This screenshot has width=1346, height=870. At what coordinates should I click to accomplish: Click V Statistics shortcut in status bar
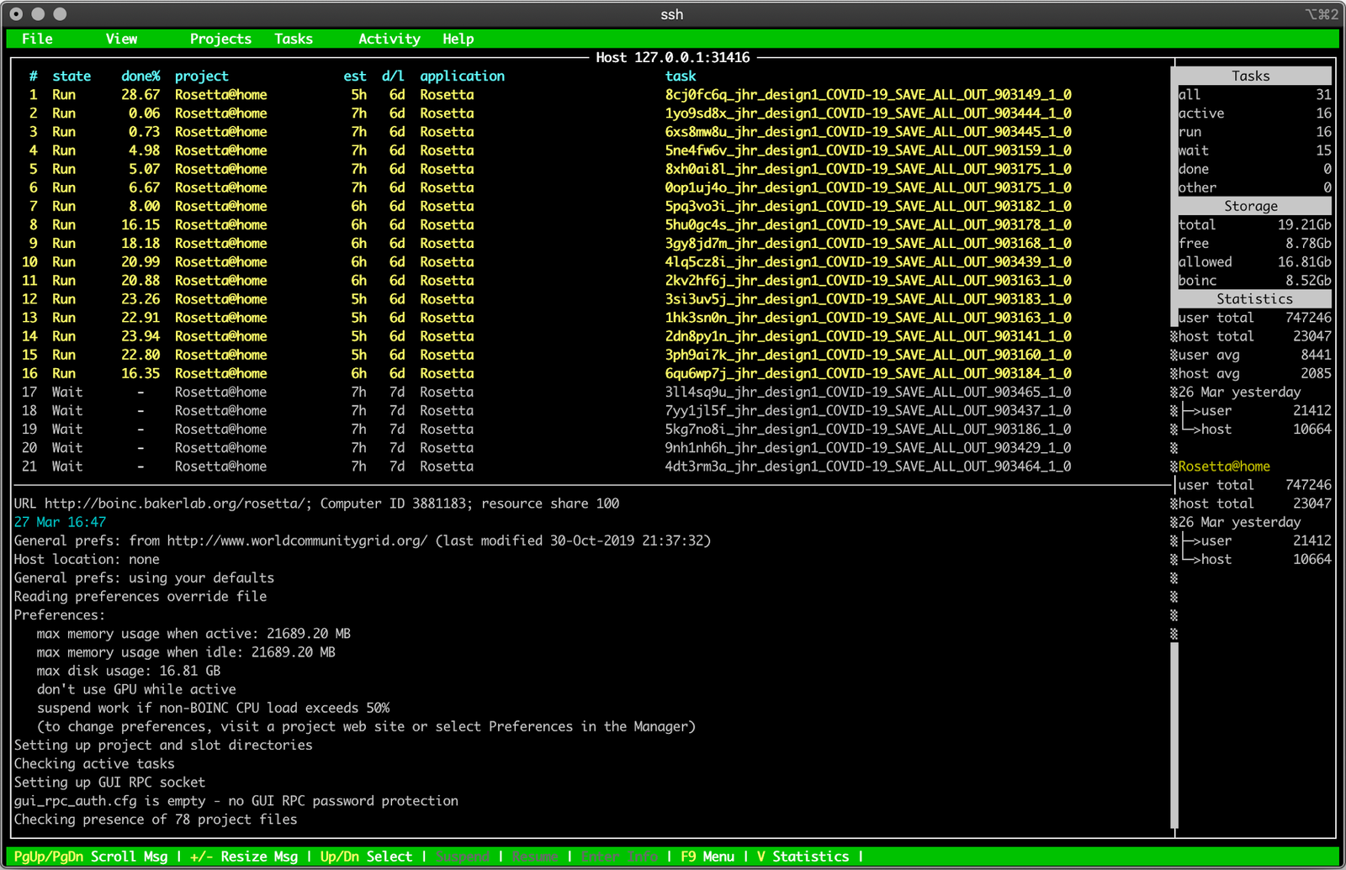pyautogui.click(x=803, y=857)
